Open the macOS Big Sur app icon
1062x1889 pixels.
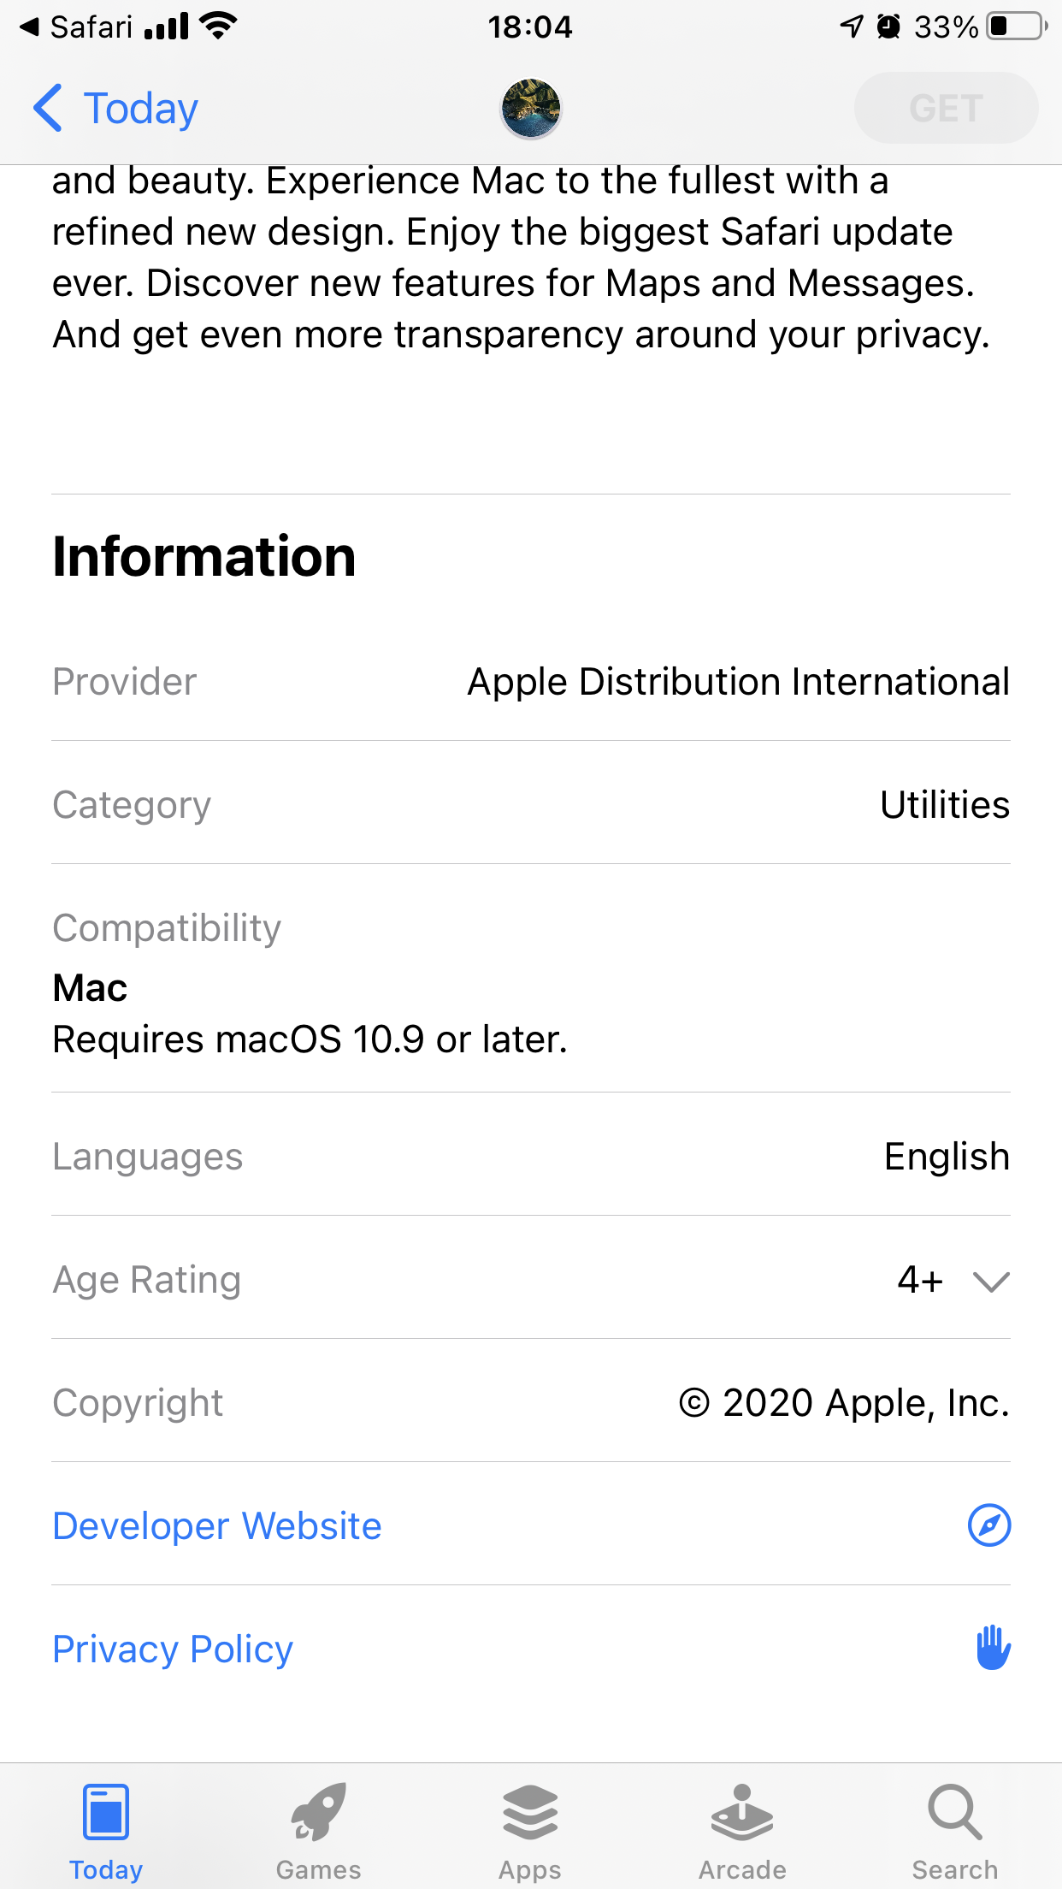pos(530,109)
